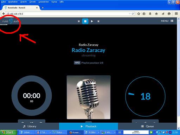Go back using the browser back arrow

(4, 14)
